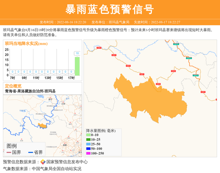The height and width of the screenshot is (173, 220).
Task: Click the red 国界 legend line
Action: 9,152
